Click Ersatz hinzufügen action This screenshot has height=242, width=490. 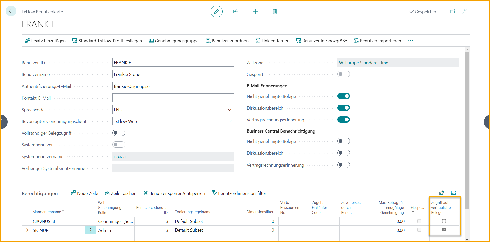45,41
